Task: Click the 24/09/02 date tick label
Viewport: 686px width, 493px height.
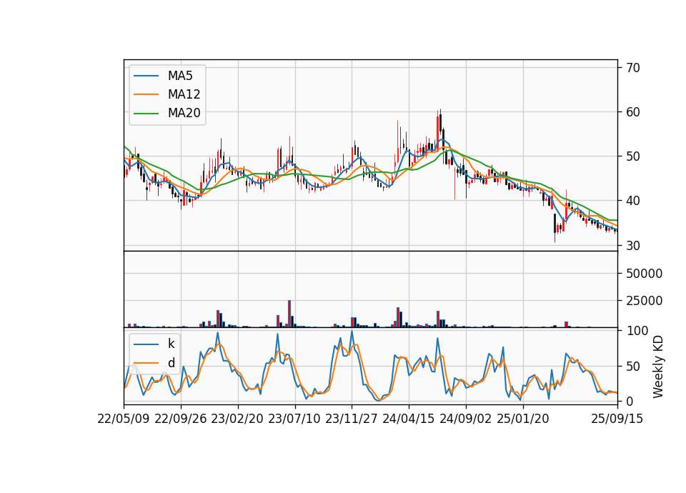Action: 465,419
